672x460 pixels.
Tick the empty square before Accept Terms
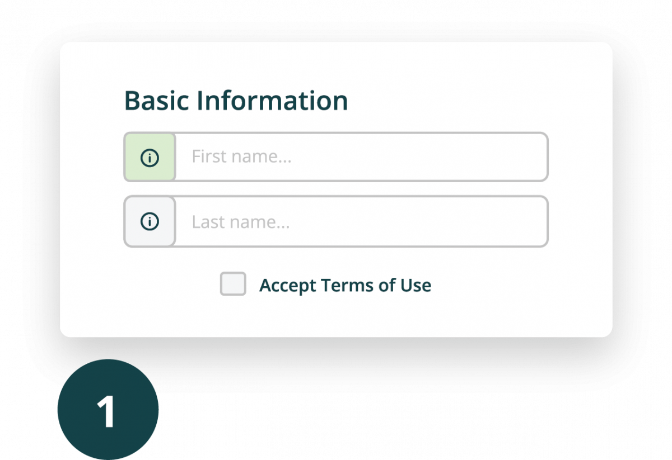[233, 284]
